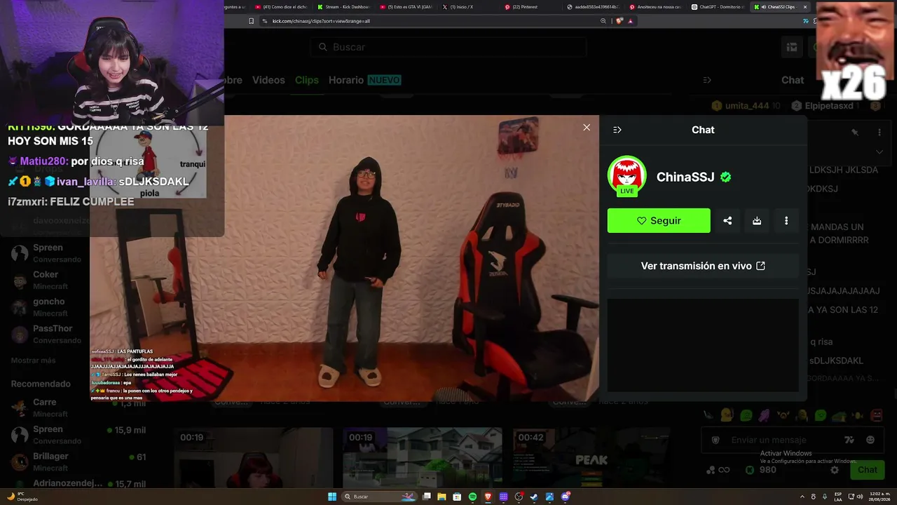Viewport: 897px width, 505px height.
Task: Open the Brave Shields icon
Action: click(619, 21)
